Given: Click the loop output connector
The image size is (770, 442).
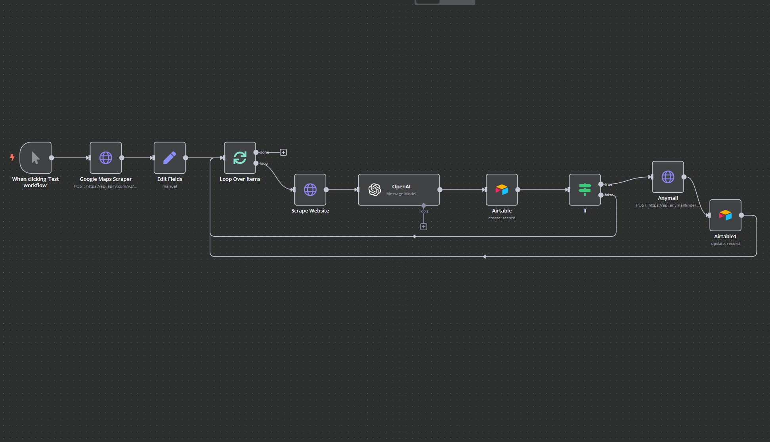Looking at the screenshot, I should point(256,163).
